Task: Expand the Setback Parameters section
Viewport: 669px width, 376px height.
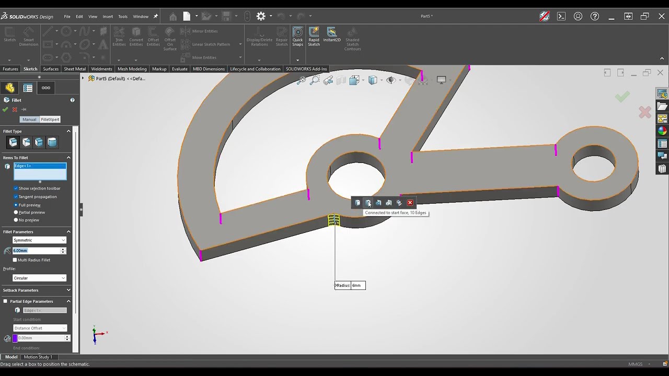Action: coord(68,290)
